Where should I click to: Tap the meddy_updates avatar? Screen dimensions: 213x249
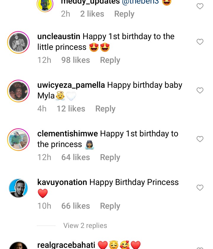45,4
